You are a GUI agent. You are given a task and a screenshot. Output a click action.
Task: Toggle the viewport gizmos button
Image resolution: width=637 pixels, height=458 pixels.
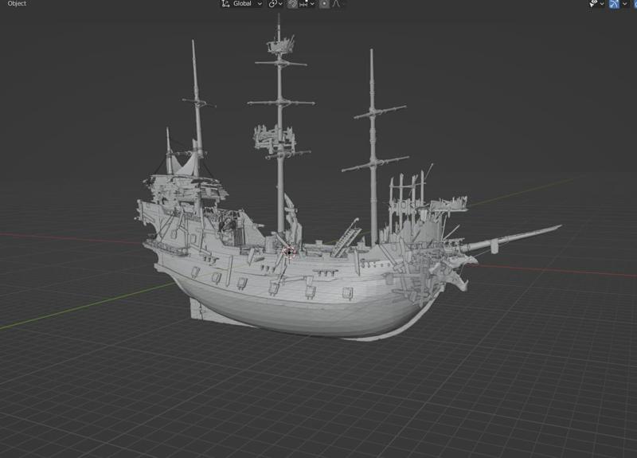(614, 4)
